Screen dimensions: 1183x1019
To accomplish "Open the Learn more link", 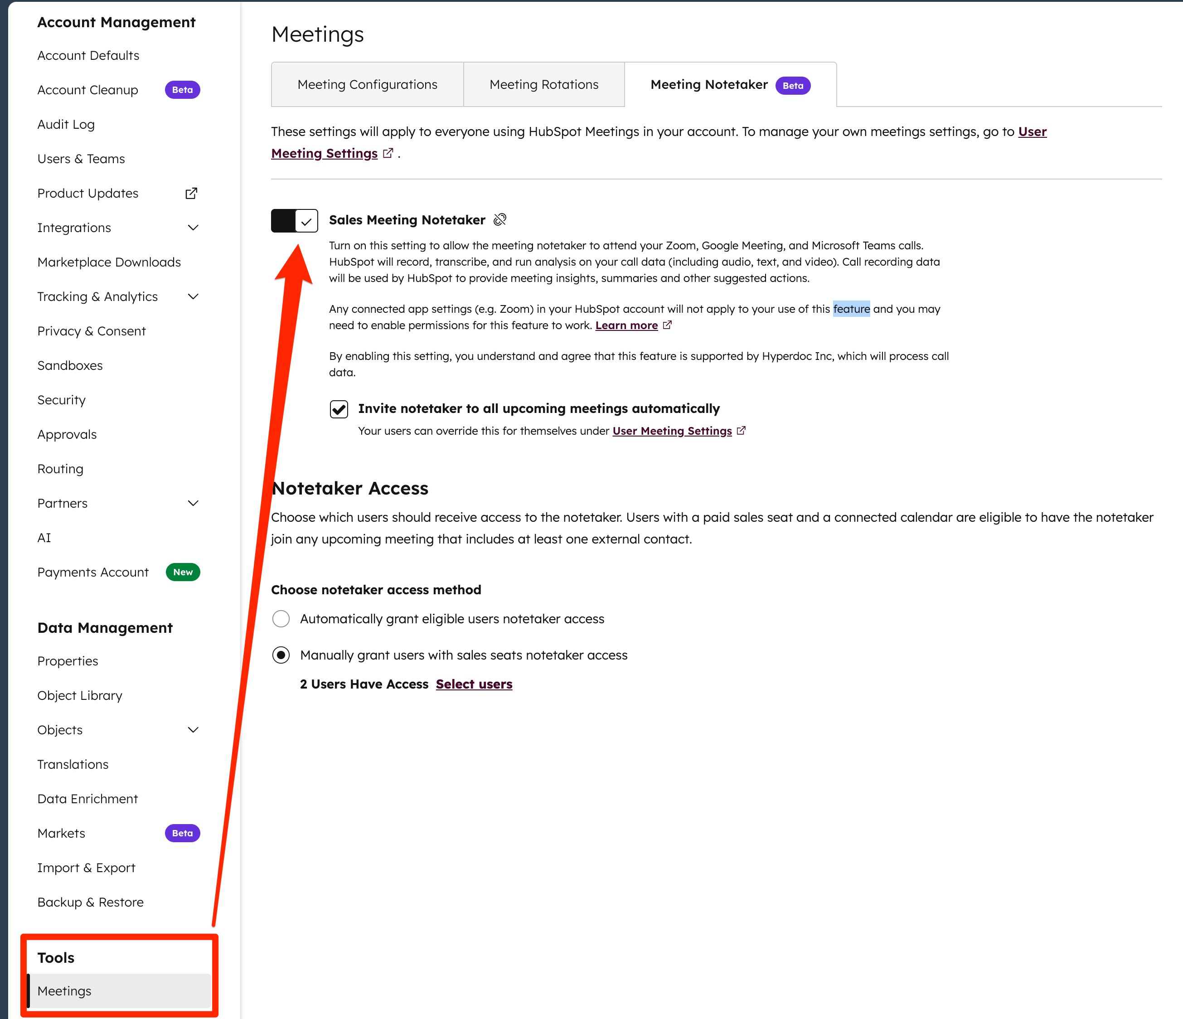I will [x=626, y=325].
